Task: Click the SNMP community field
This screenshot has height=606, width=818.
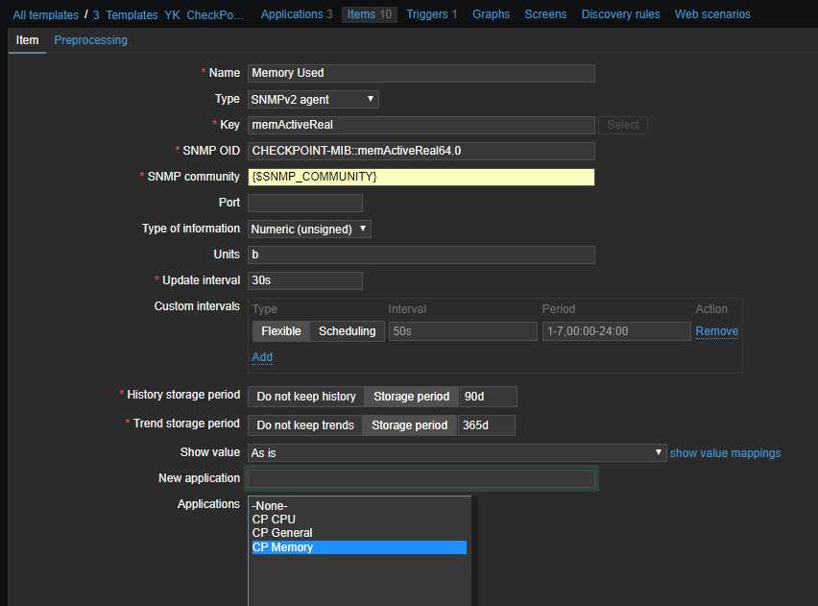Action: (421, 177)
